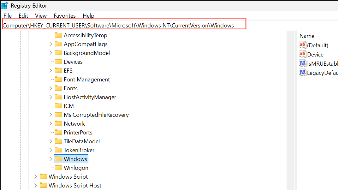Select the Winlogon folder icon
The height and width of the screenshot is (190, 338).
click(58, 168)
